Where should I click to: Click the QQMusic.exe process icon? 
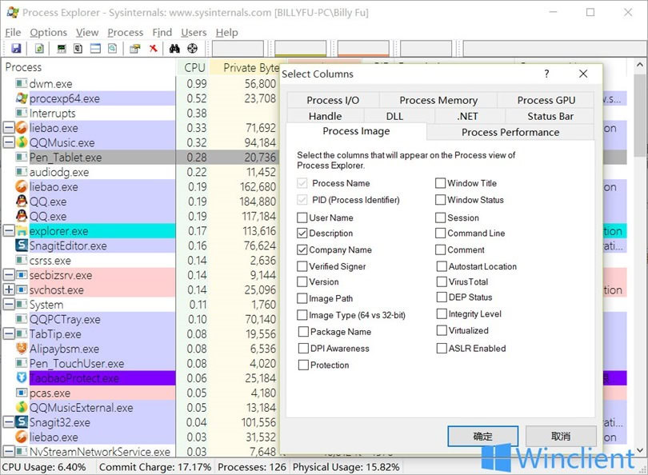pos(22,142)
